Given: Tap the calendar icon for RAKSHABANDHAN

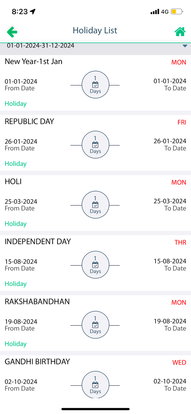Looking at the screenshot, I should tap(95, 325).
